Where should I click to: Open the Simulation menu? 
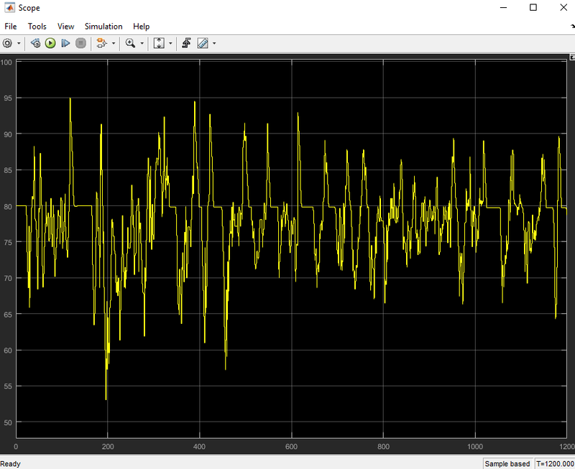103,27
